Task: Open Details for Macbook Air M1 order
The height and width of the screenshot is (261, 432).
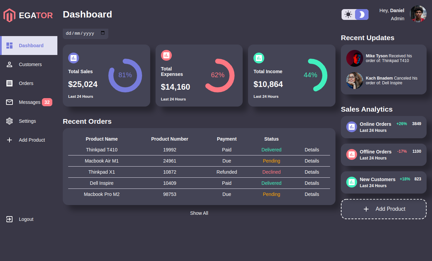Action: [x=312, y=161]
